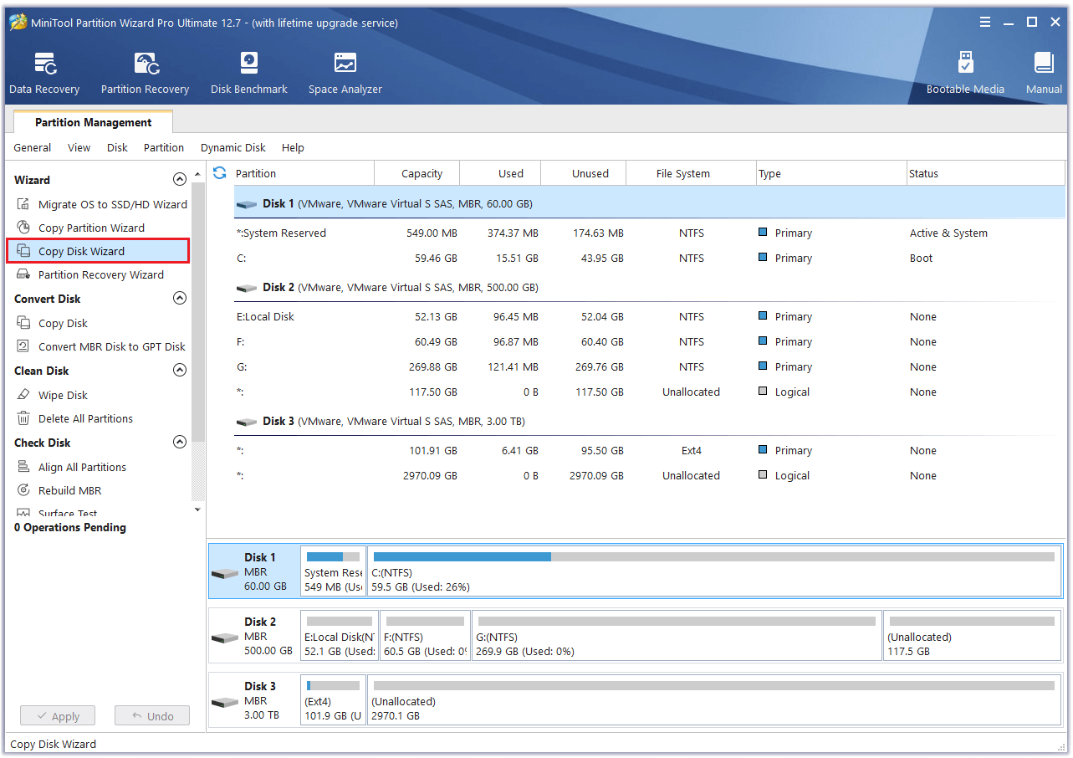This screenshot has width=1073, height=758.
Task: Select the F: partition row
Action: pos(649,341)
